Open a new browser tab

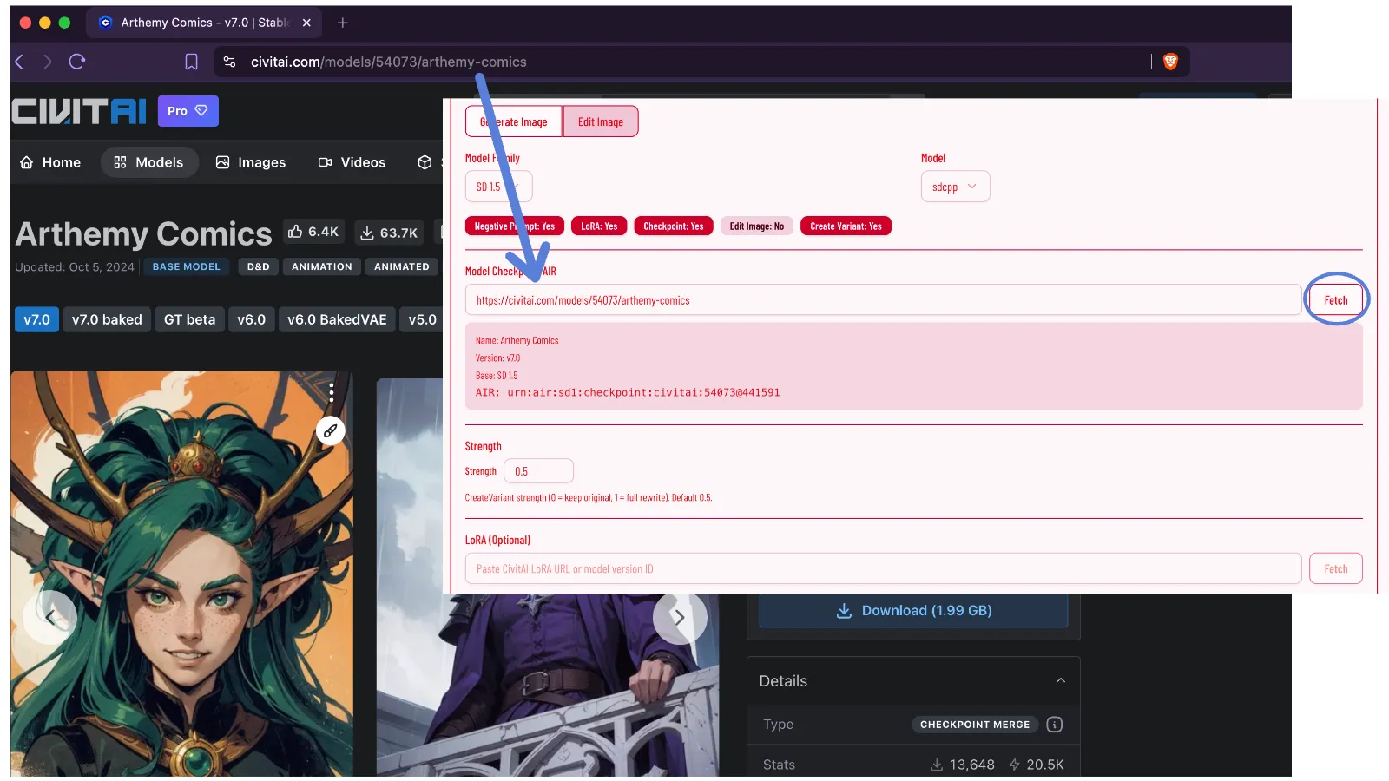click(x=343, y=23)
